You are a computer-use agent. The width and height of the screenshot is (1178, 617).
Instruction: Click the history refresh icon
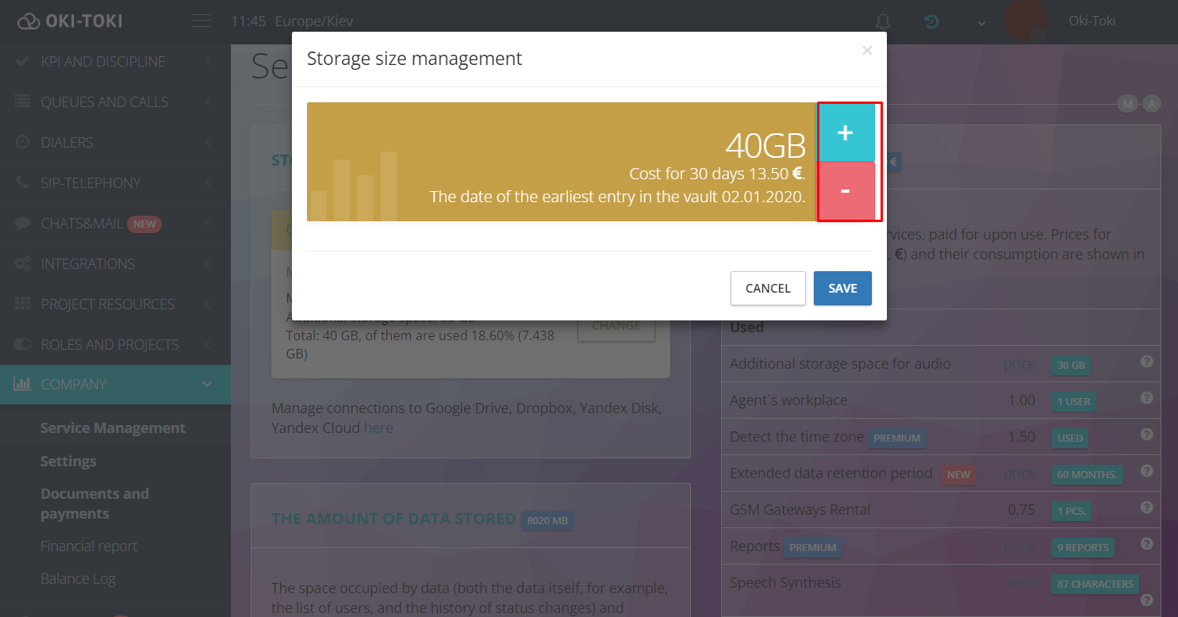pos(931,21)
